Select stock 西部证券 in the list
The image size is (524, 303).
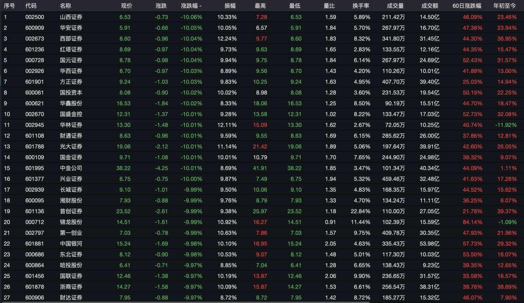click(71, 38)
